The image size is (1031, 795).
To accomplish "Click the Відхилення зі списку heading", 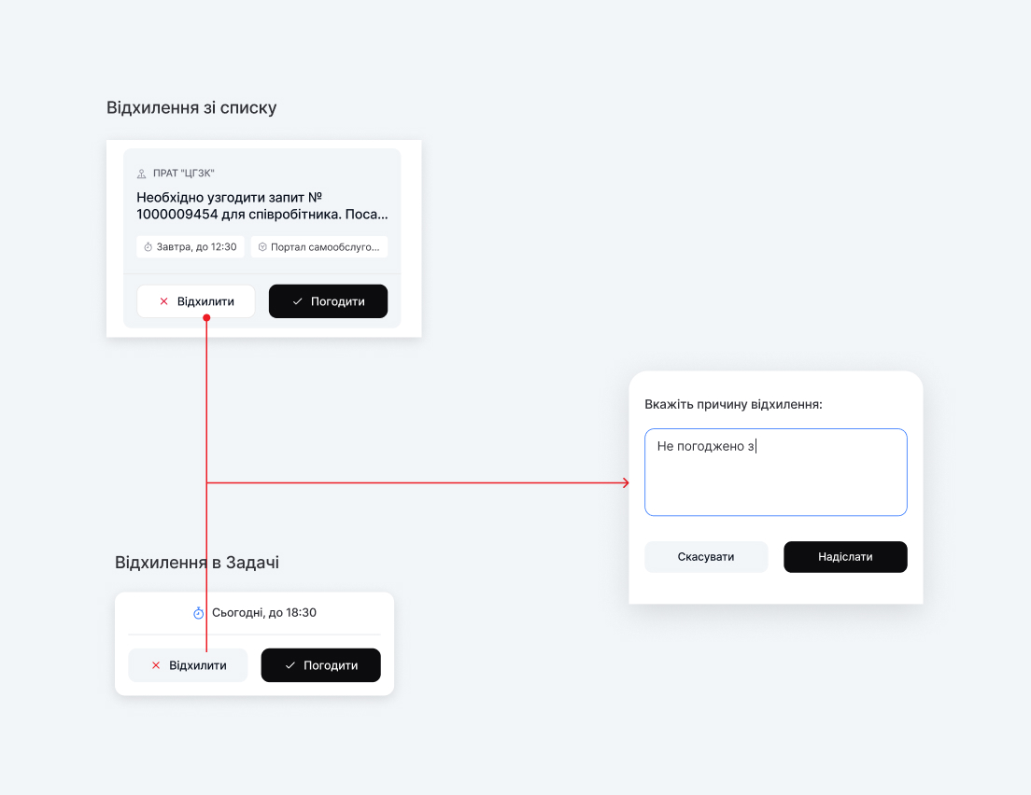I will pyautogui.click(x=191, y=107).
